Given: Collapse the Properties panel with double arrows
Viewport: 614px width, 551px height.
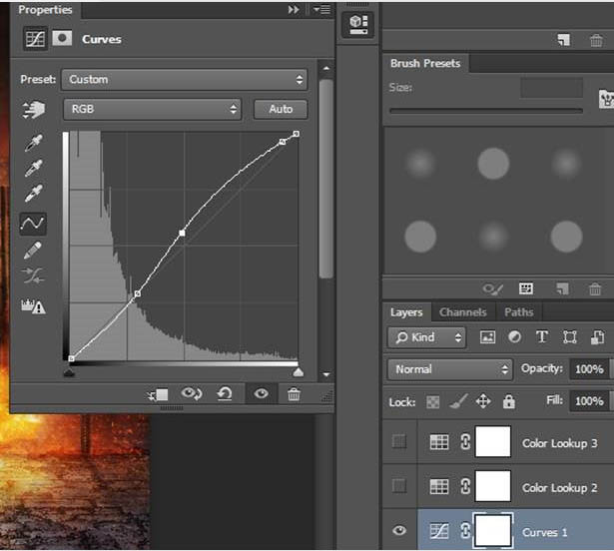Looking at the screenshot, I should point(294,9).
